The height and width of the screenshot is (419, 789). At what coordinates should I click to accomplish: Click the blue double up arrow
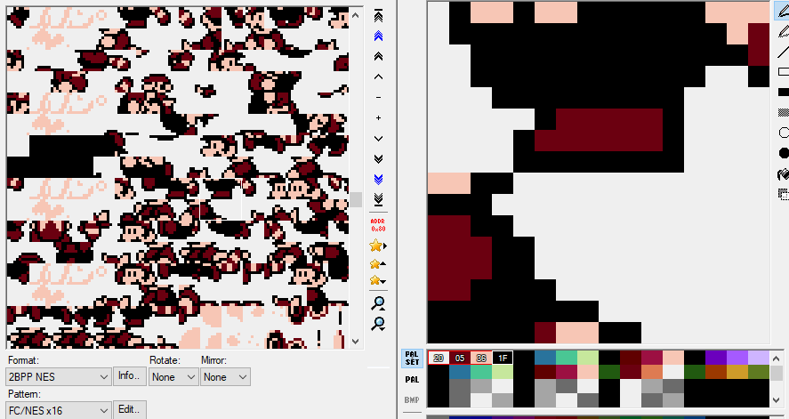pos(378,36)
